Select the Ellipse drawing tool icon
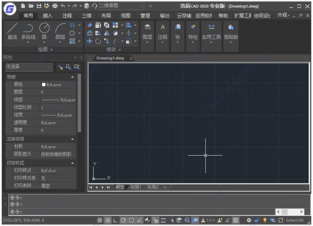313x226 pixels. tap(72, 33)
